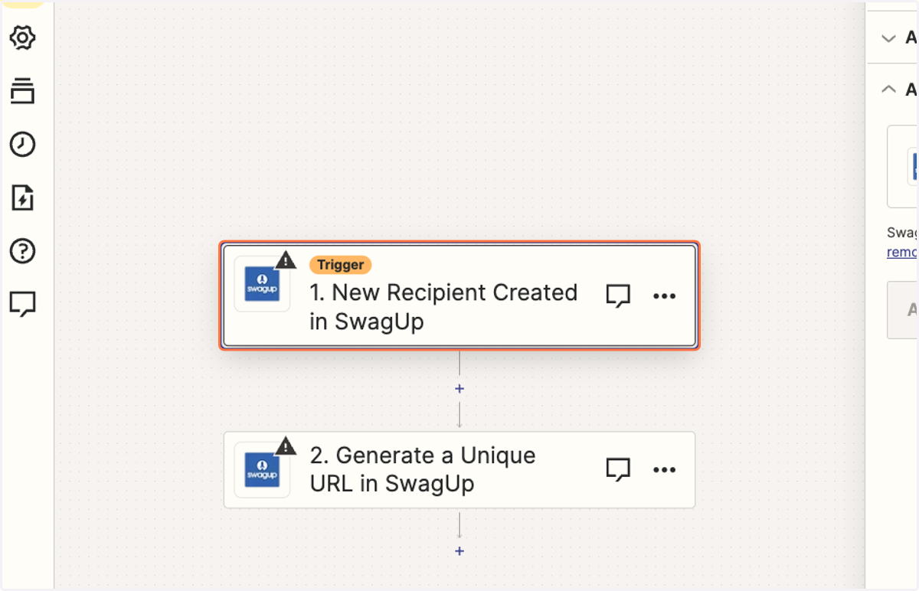Add a comment to step 1
Viewport: 919px width, 591px height.
(618, 296)
